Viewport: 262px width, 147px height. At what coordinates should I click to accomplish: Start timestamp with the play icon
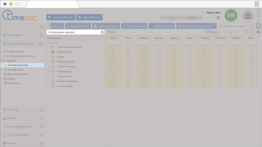pyautogui.click(x=218, y=18)
